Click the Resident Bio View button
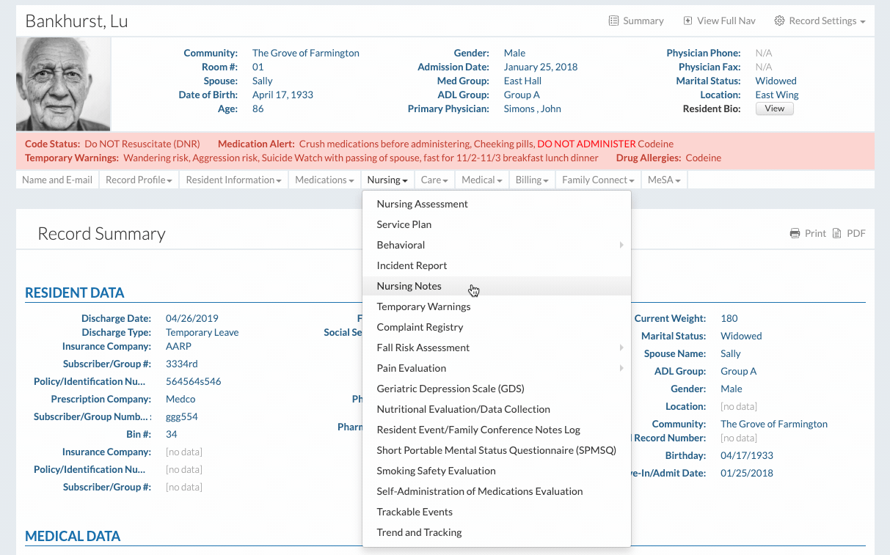 pos(774,109)
